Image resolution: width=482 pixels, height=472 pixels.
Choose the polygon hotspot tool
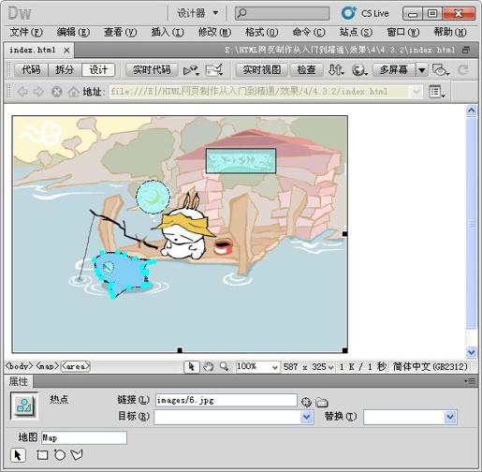pyautogui.click(x=77, y=455)
